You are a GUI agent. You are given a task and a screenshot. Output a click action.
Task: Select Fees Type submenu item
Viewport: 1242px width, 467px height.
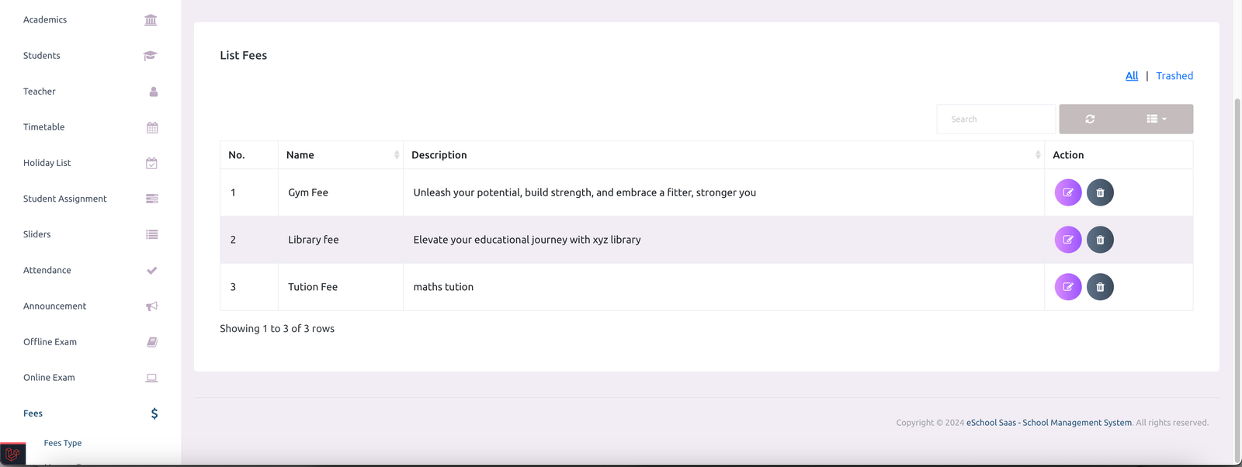pyautogui.click(x=63, y=443)
